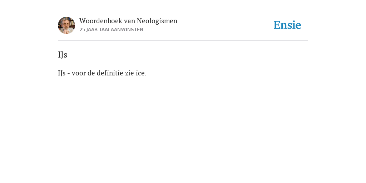Viewport: 366px width, 183px height.
Task: Click the word "Neologismen" in the title
Action: tap(157, 21)
